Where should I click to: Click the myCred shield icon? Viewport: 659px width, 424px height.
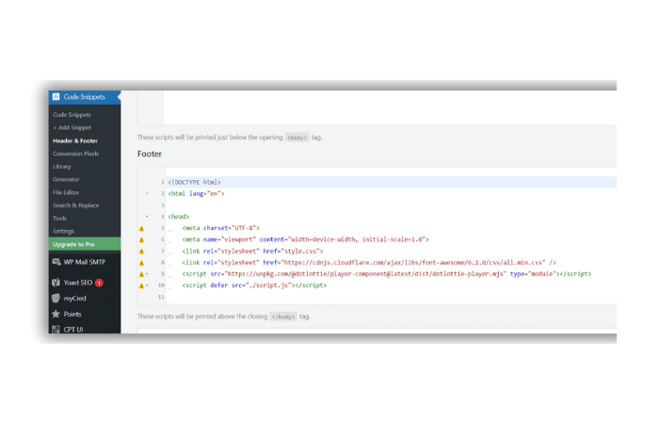[56, 299]
